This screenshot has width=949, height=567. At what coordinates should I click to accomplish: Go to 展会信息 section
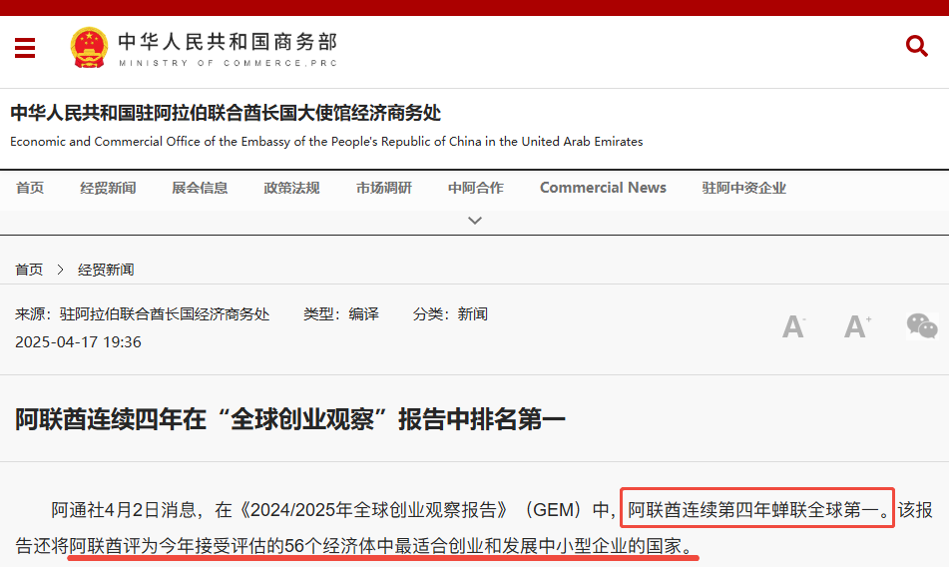click(200, 188)
